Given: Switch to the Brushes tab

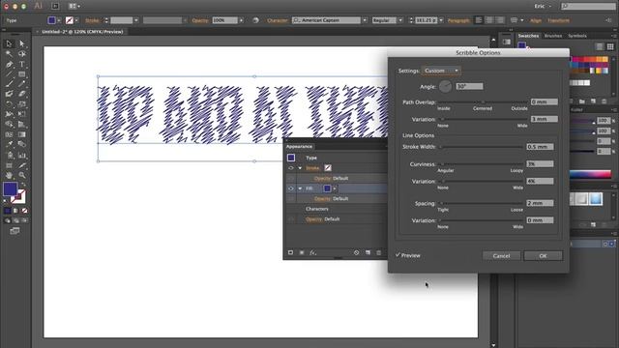Looking at the screenshot, I should point(553,36).
